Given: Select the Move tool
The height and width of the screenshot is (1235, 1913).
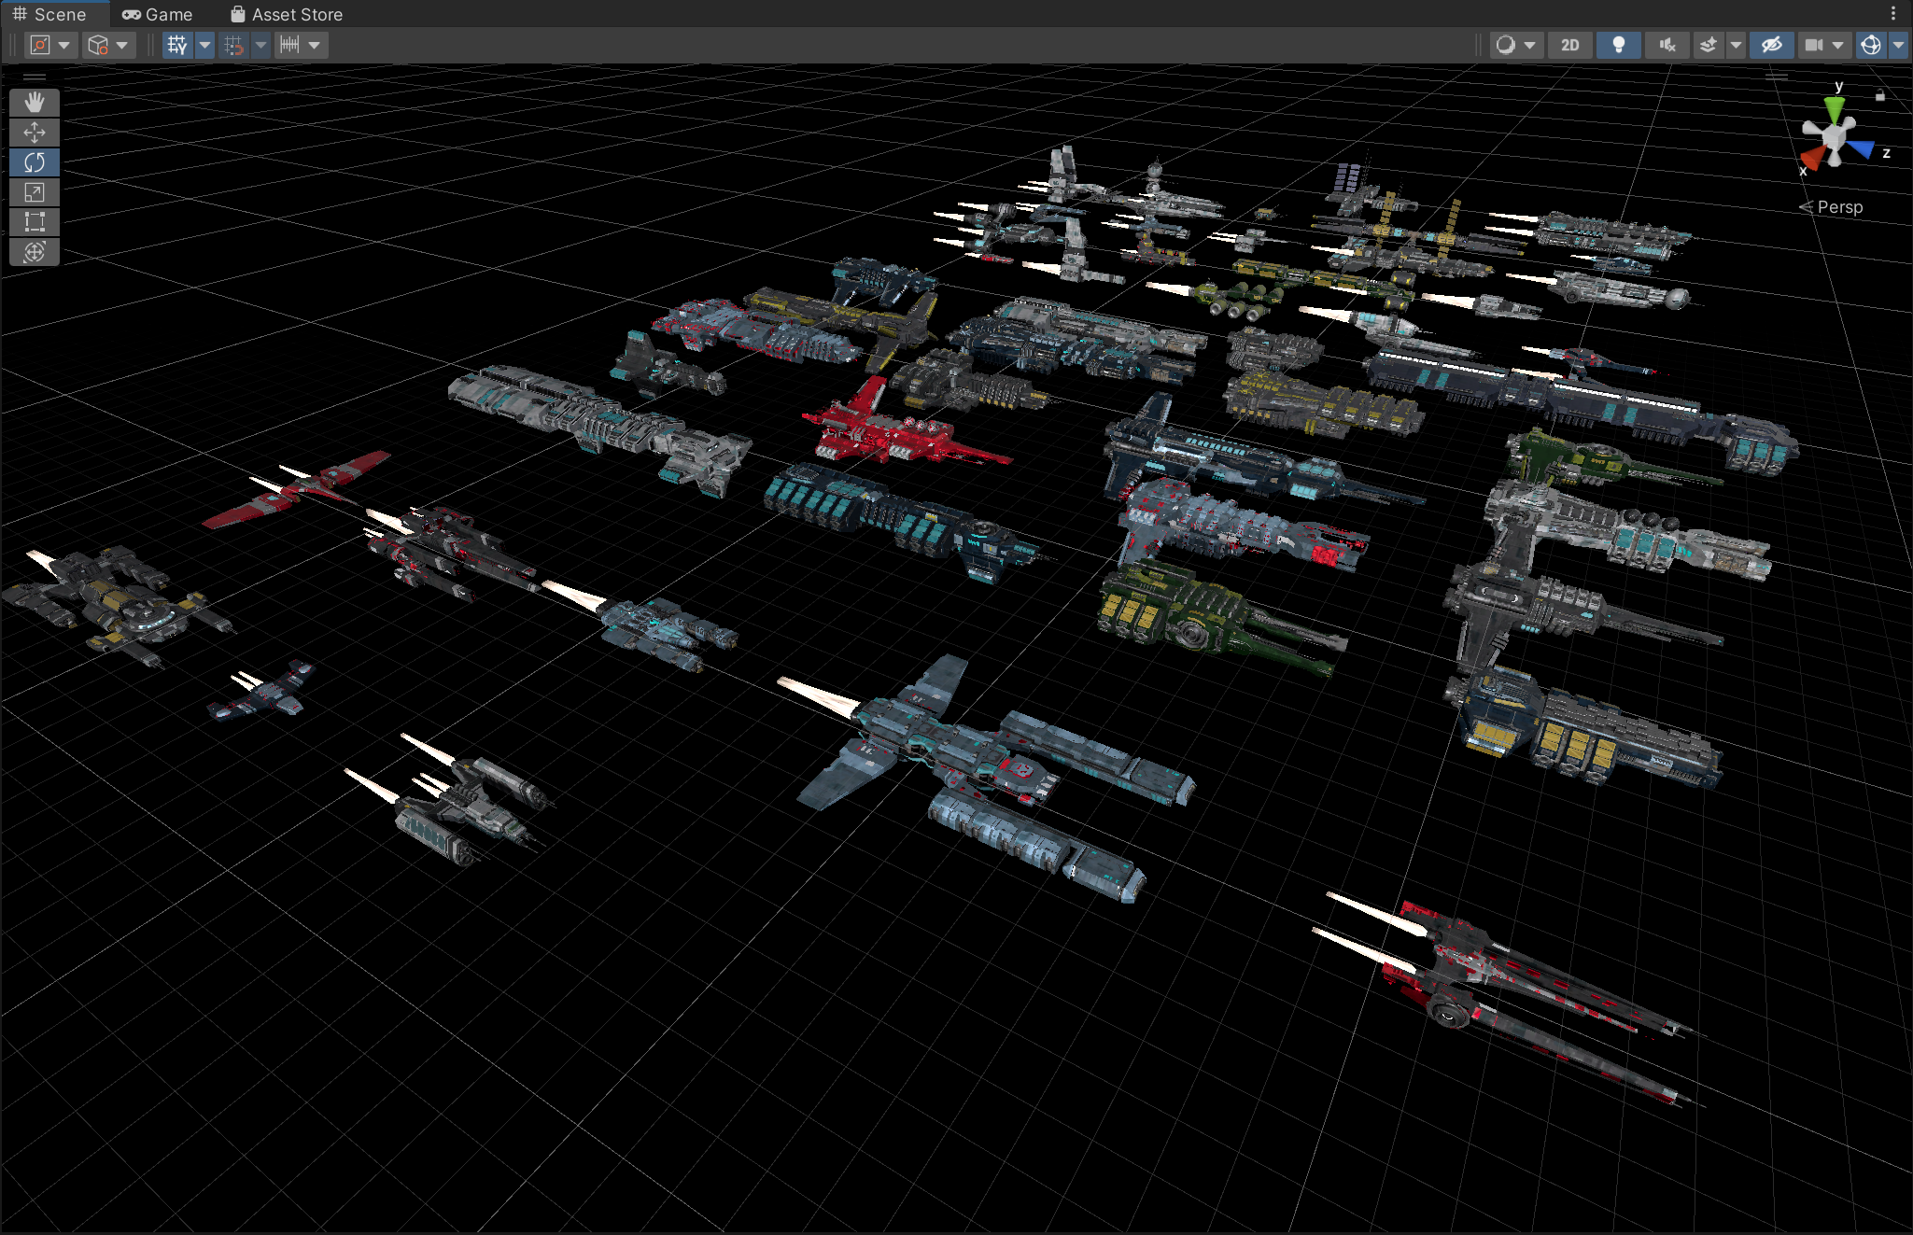Looking at the screenshot, I should pos(35,133).
